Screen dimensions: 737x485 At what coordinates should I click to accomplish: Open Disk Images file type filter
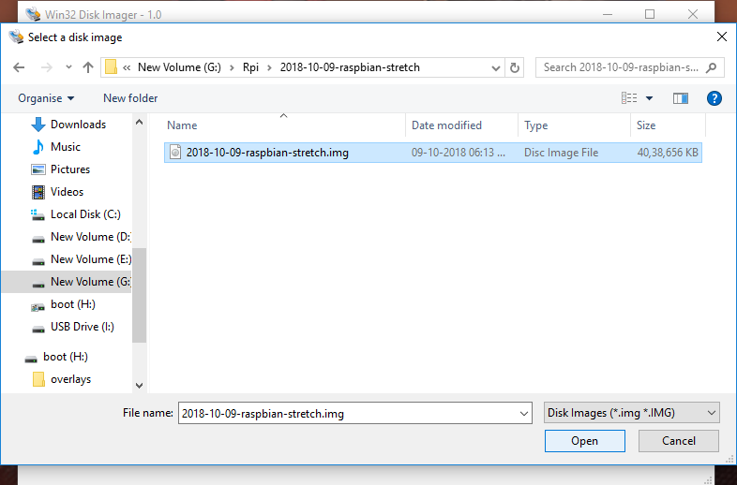coord(632,413)
